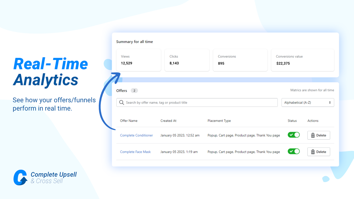
Task: Click the green checkmark inside Complete Conditioner toggle
Action: tap(291, 135)
